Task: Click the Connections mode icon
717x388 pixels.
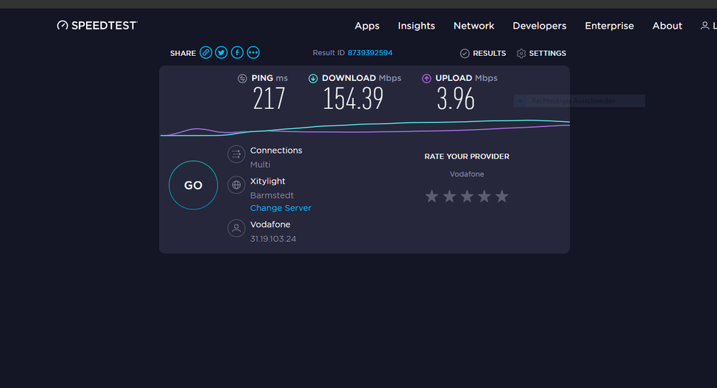Action: 236,154
